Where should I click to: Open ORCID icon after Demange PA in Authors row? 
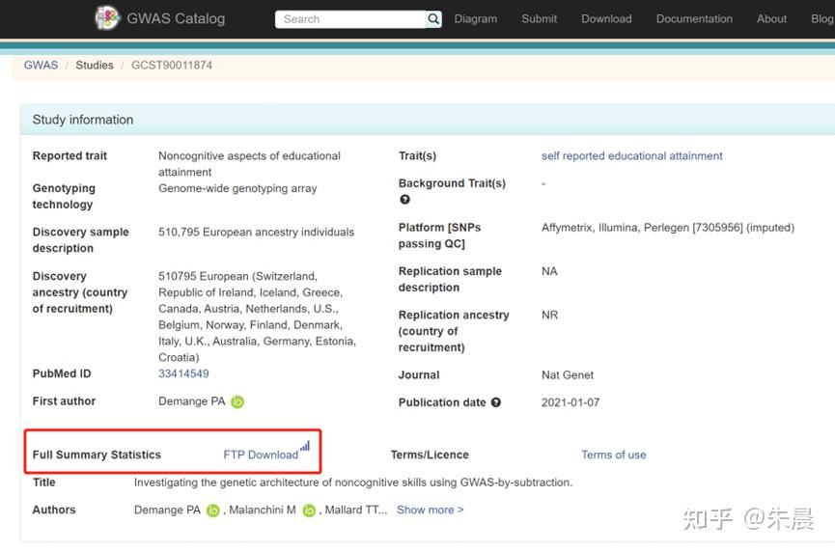(213, 511)
